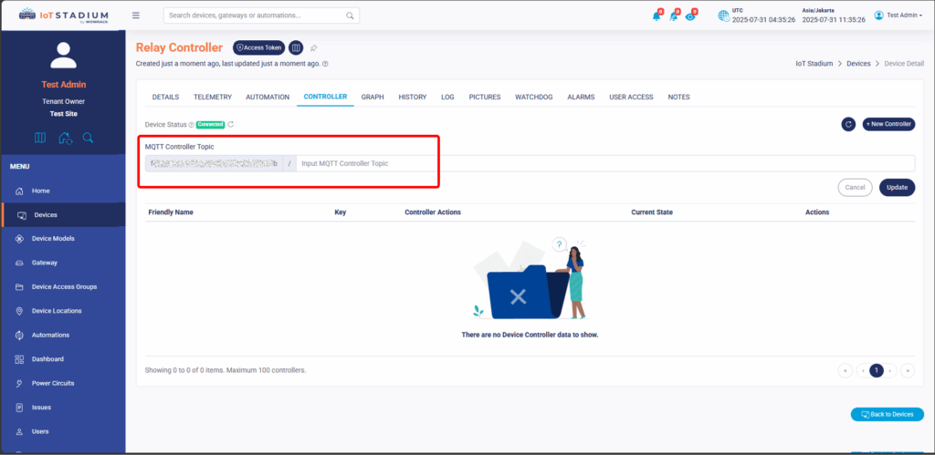Click the Update button
Screen dimensions: 935x455
(x=897, y=187)
